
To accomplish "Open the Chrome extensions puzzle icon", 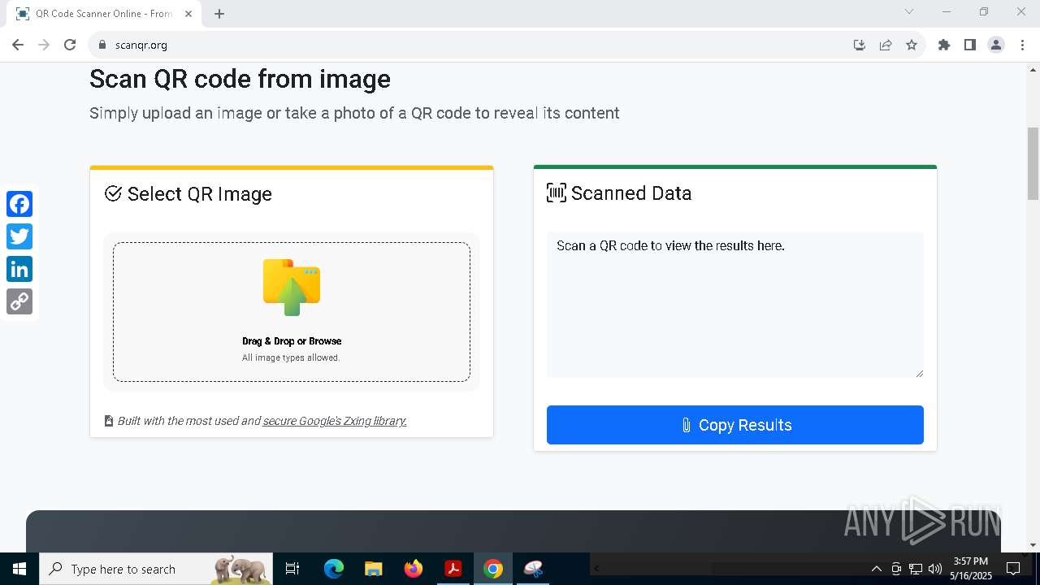I will click(x=944, y=45).
